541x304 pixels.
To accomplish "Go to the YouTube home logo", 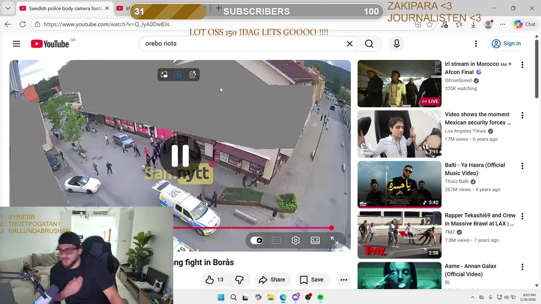I will [50, 44].
